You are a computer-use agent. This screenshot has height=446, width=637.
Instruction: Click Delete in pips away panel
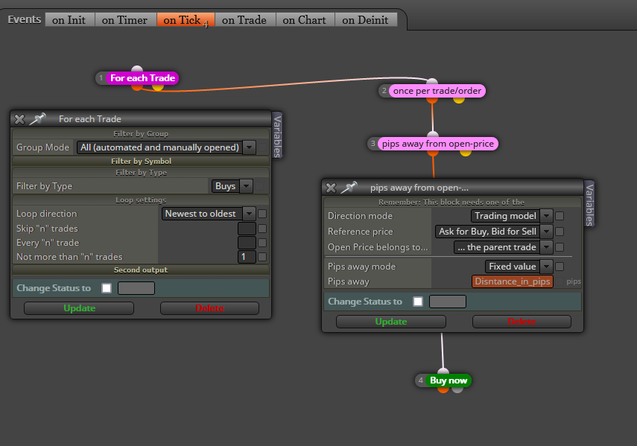tap(522, 322)
